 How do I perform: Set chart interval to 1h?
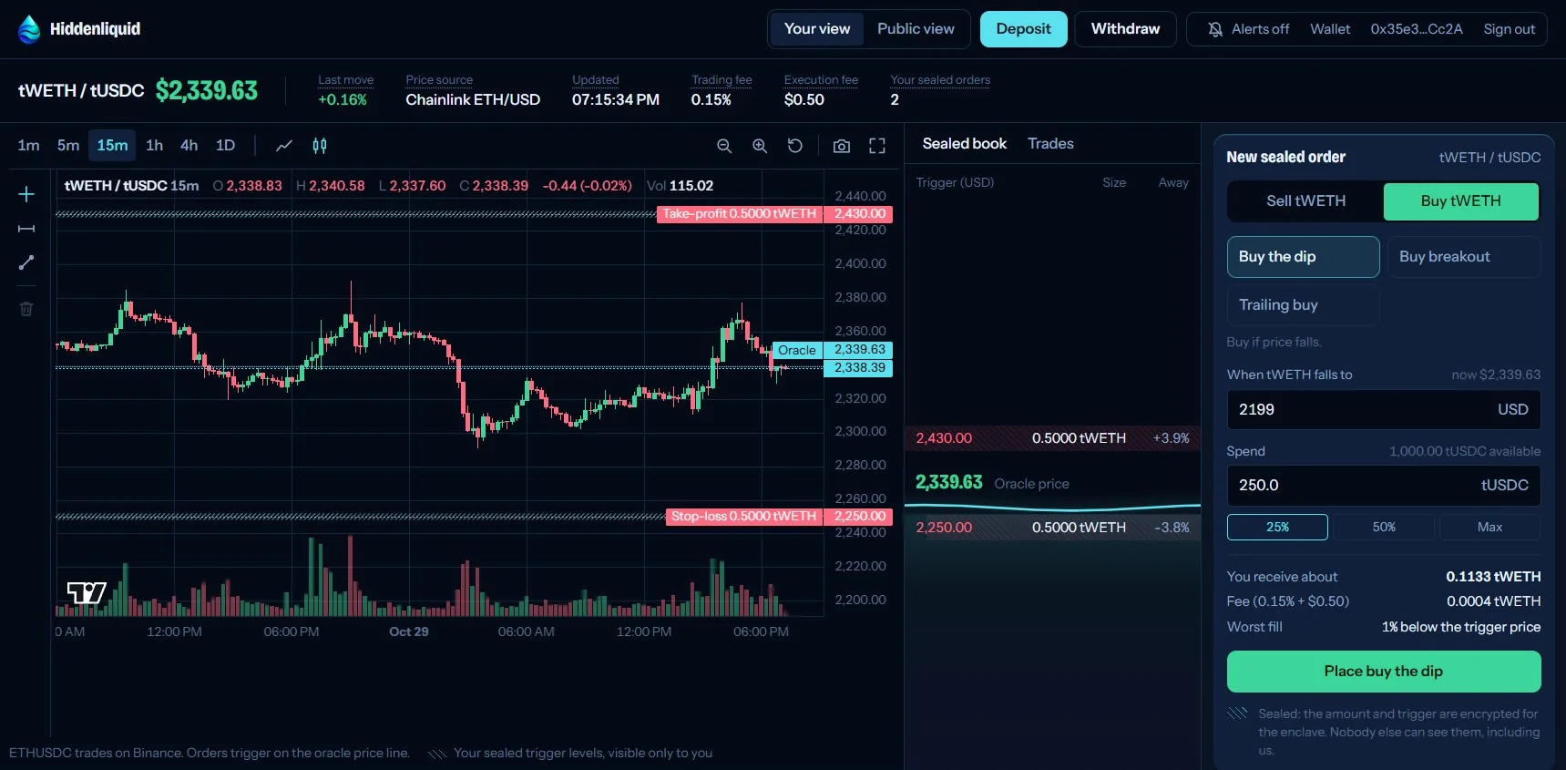coord(155,146)
